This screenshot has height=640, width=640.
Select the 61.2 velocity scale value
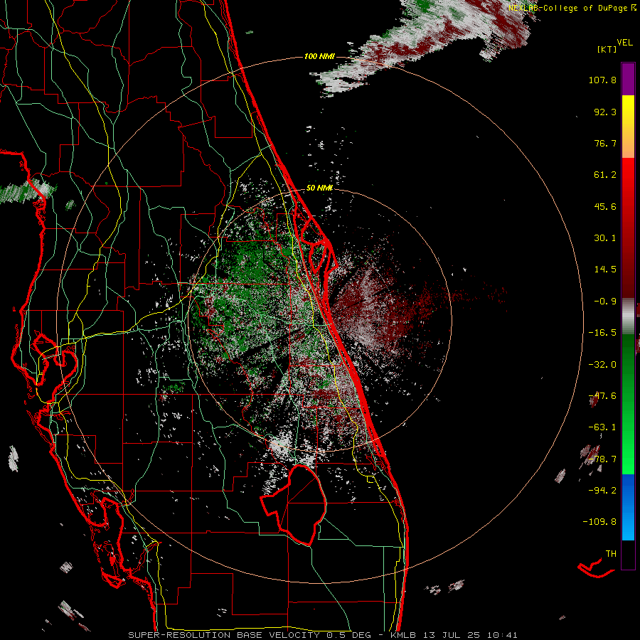point(605,175)
